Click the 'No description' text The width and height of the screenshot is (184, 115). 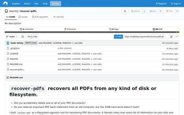13,23
